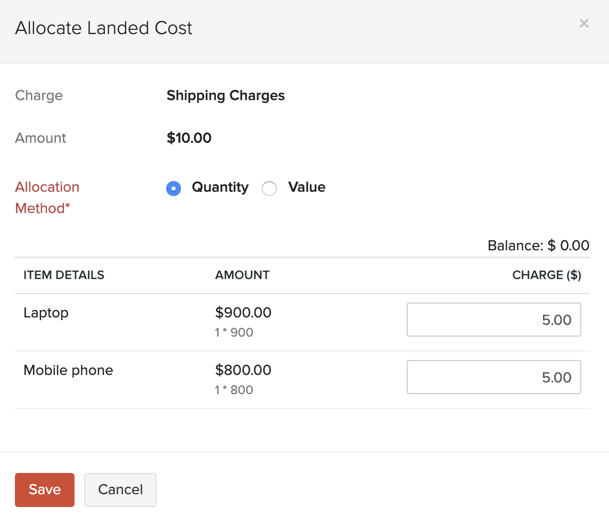Click the $10.00 amount value
Viewport: 609px width, 523px height.
point(189,138)
